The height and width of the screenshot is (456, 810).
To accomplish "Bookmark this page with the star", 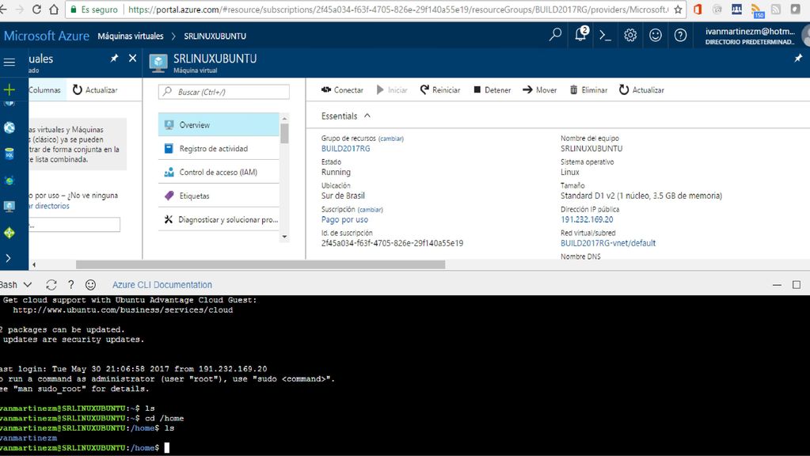I will point(679,9).
